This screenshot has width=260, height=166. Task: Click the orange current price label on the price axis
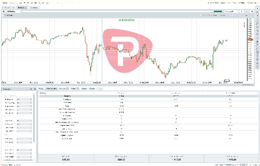[x=250, y=40]
